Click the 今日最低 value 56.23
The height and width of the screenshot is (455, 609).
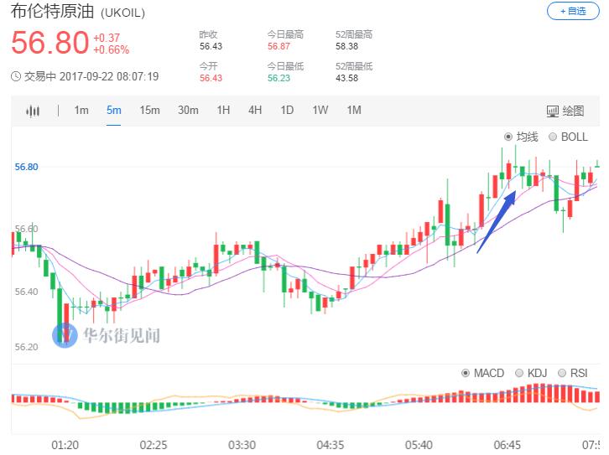(278, 79)
